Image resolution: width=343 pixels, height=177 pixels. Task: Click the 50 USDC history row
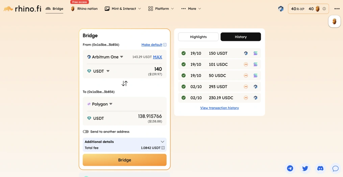pos(219,75)
